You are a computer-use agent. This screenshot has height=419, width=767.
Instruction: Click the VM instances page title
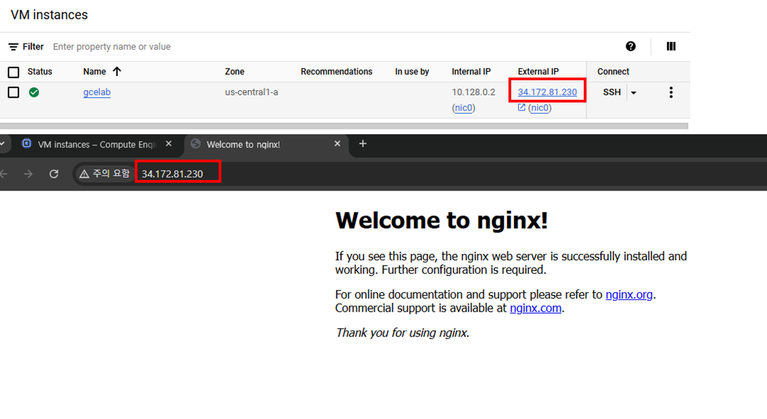click(49, 15)
